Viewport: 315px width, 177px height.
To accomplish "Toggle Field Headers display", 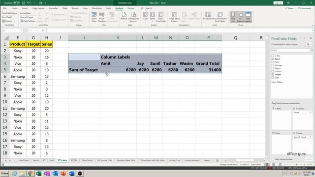I will 248,17.
